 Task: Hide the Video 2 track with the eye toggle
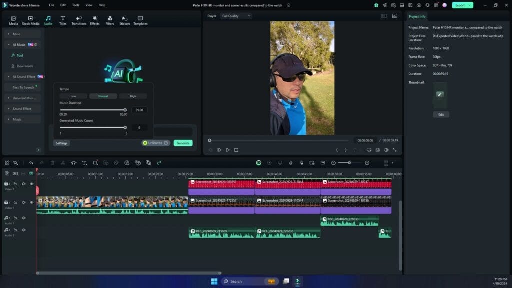[x=32, y=183]
